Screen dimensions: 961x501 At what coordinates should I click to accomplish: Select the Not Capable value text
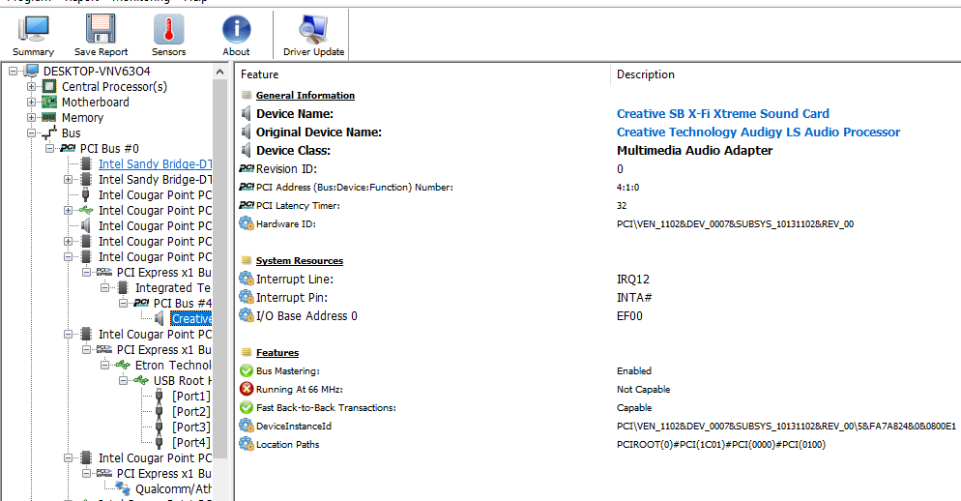pyautogui.click(x=644, y=390)
